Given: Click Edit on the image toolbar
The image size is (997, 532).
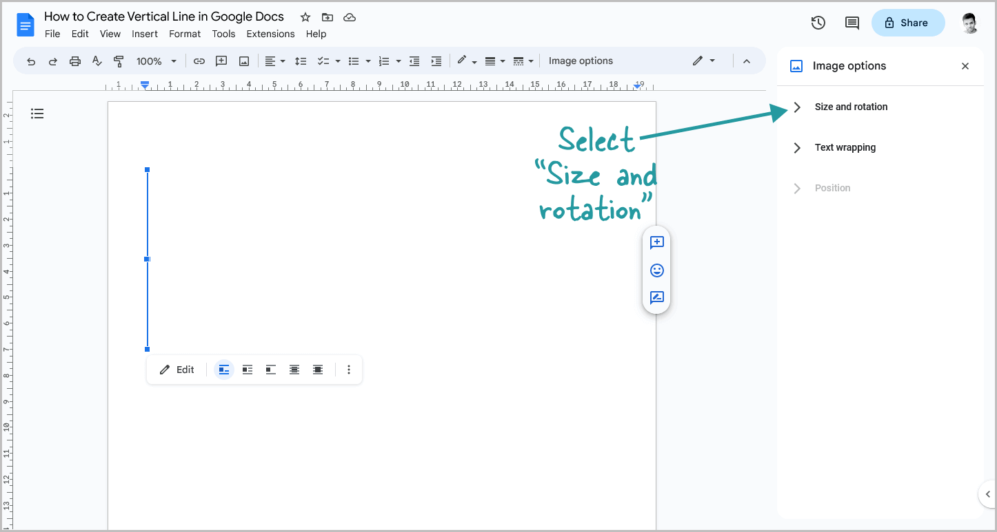Looking at the screenshot, I should point(177,370).
